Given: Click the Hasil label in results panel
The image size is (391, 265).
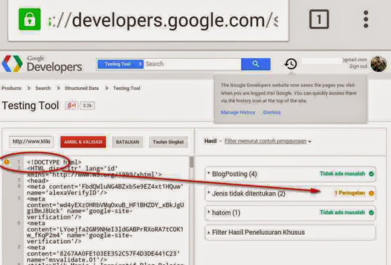Looking at the screenshot, I should click(210, 141).
